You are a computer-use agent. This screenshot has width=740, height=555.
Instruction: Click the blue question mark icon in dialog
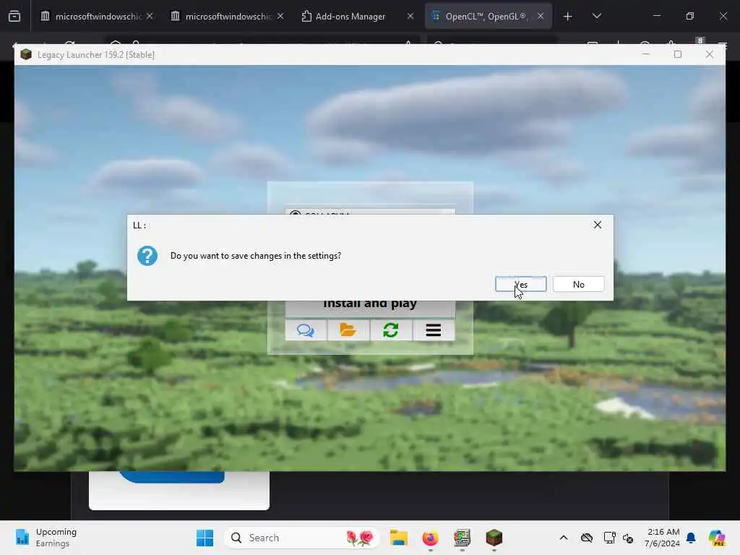coord(147,256)
